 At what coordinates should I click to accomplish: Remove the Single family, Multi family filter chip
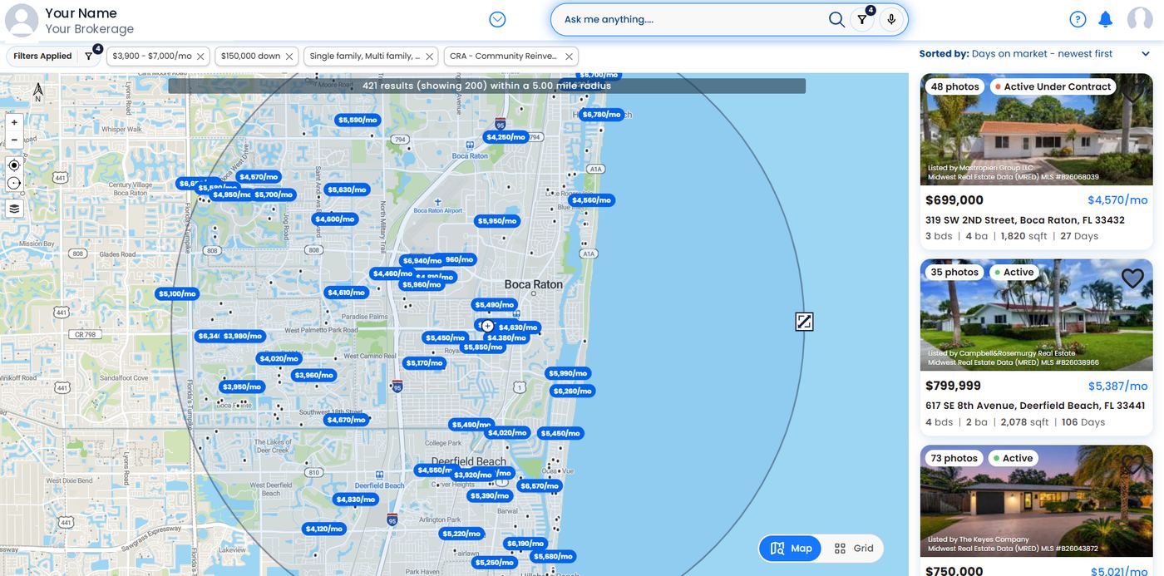(430, 57)
